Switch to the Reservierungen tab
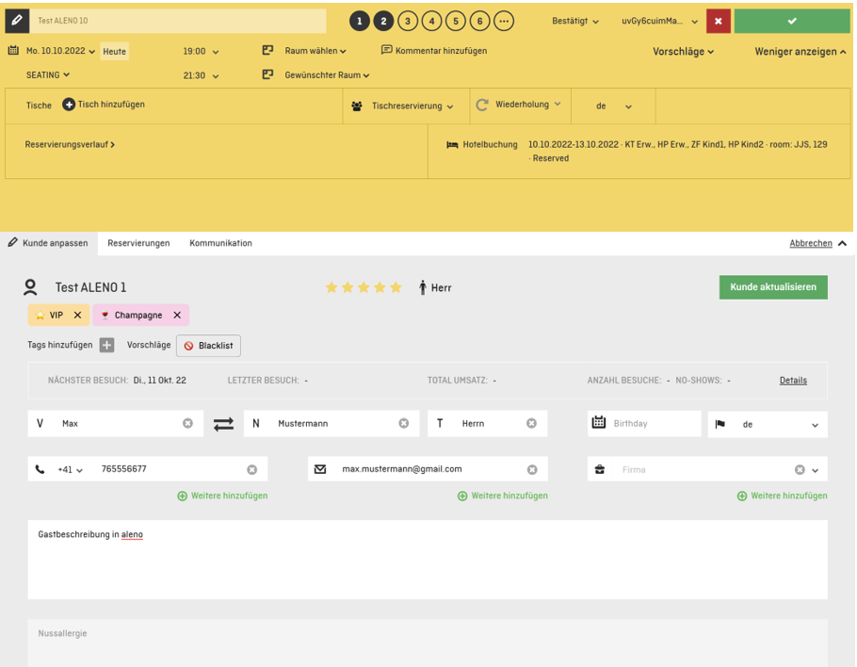 pyautogui.click(x=138, y=243)
